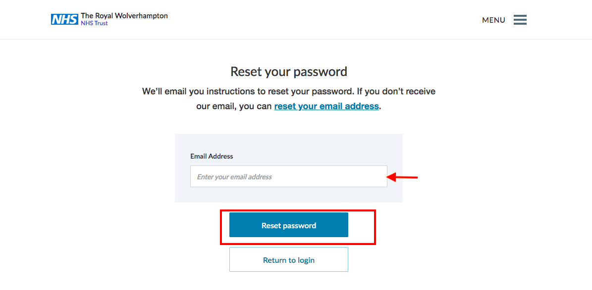This screenshot has width=592, height=290.
Task: Follow the reset your email address link
Action: tap(326, 106)
